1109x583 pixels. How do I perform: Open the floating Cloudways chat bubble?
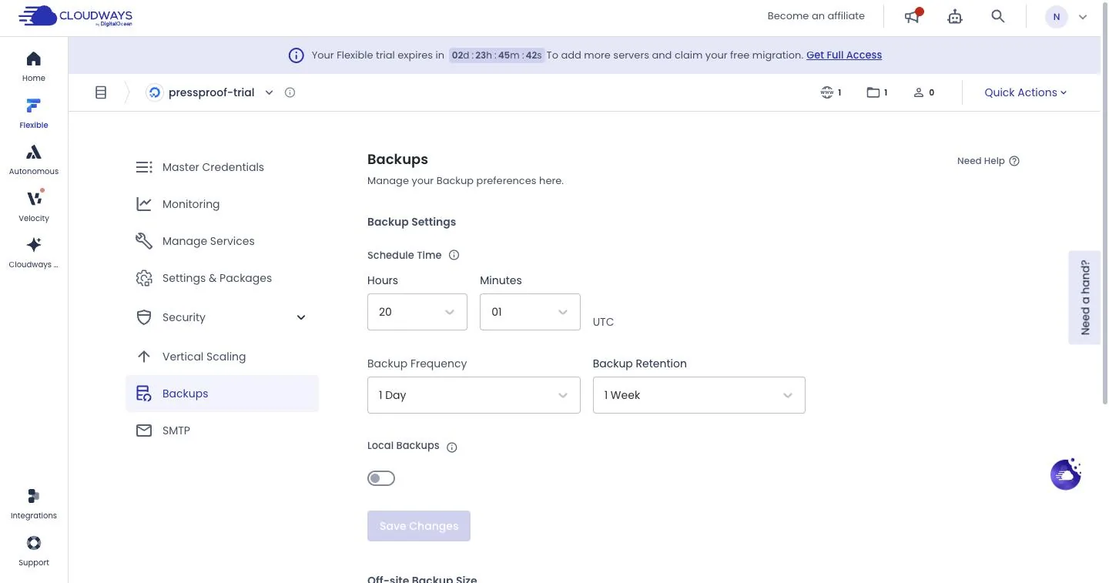click(x=1066, y=474)
